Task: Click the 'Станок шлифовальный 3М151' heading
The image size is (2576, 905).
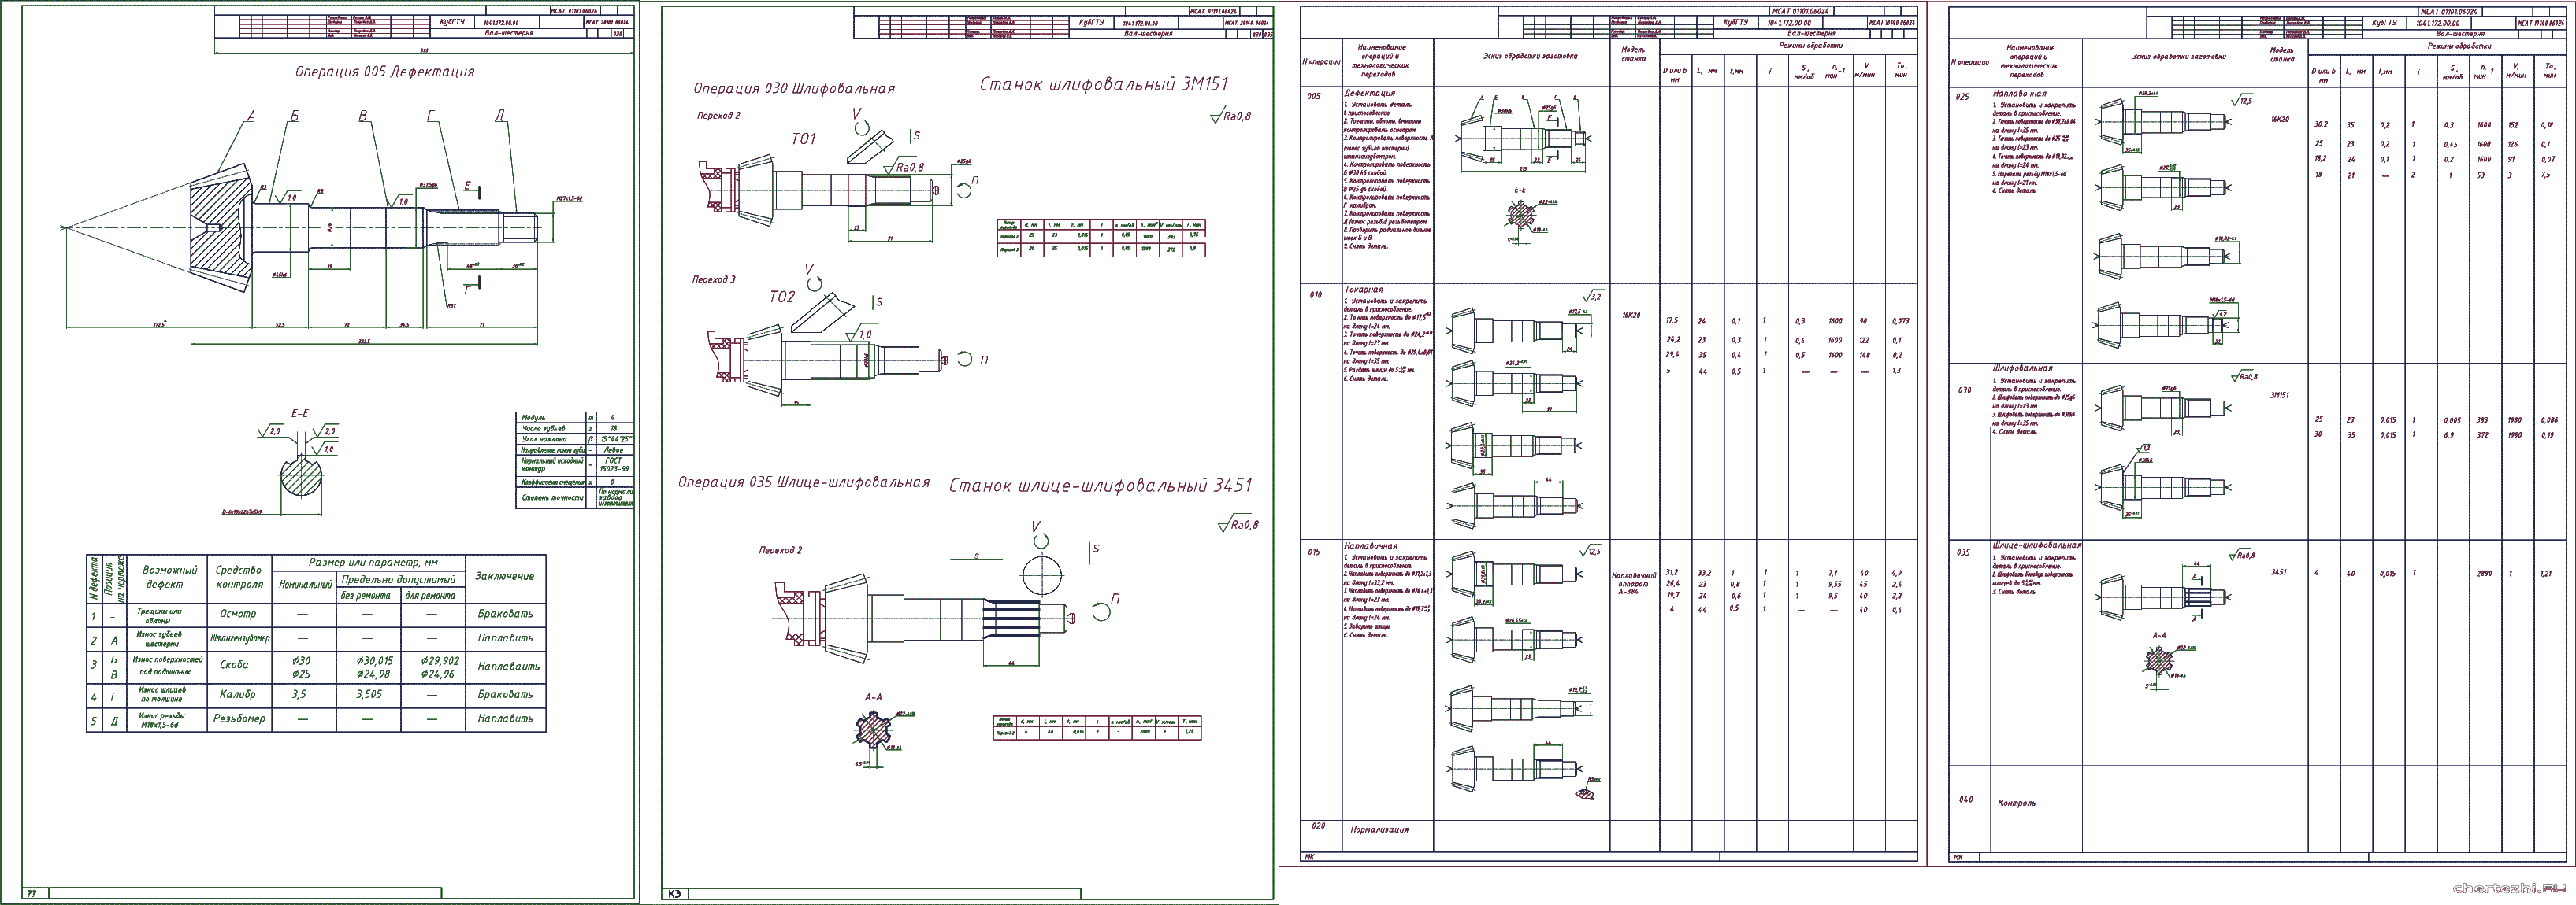Action: tap(1103, 85)
